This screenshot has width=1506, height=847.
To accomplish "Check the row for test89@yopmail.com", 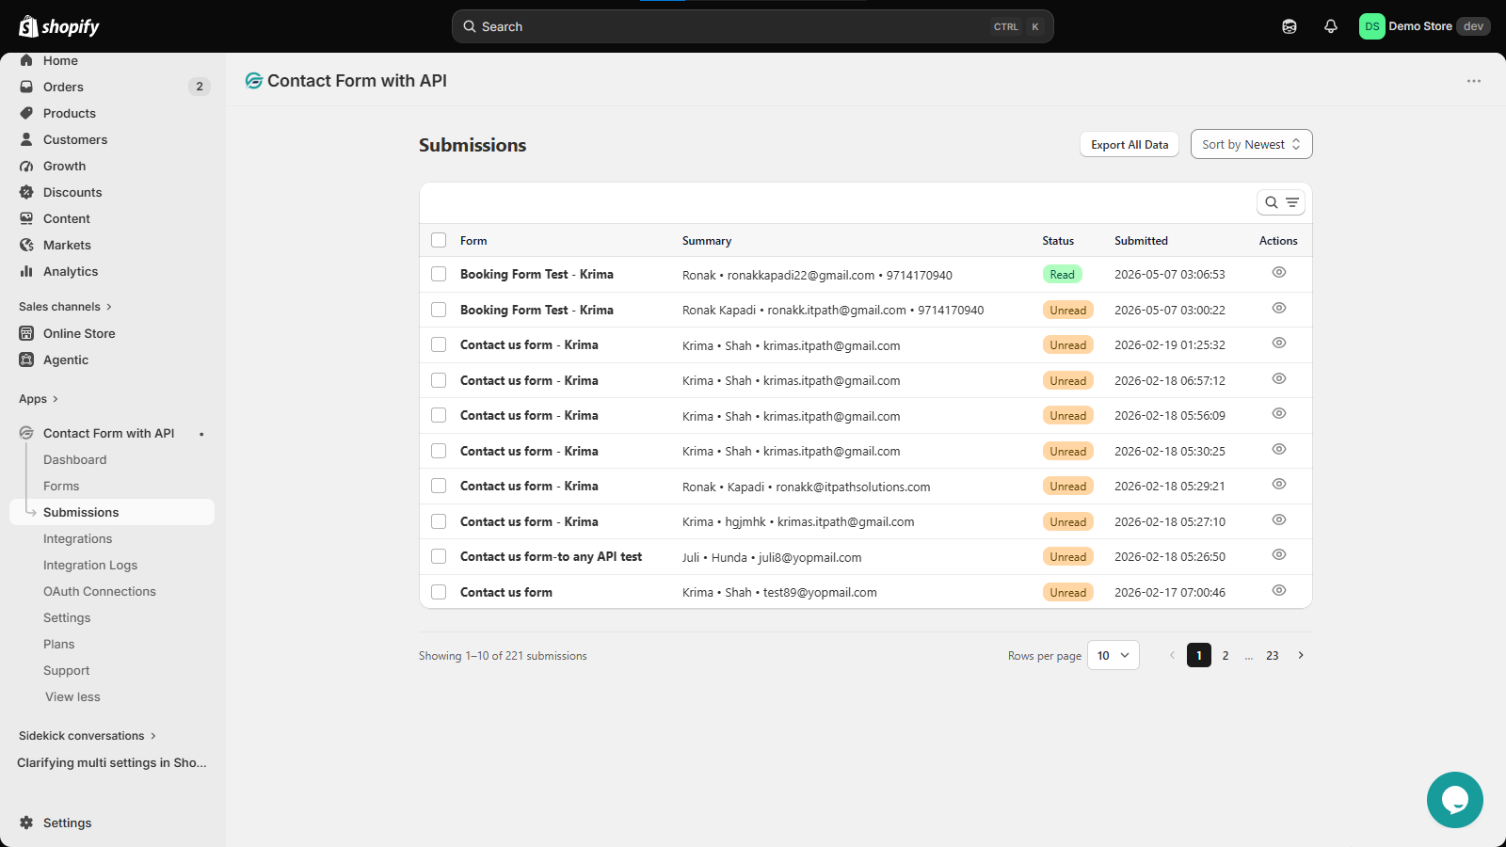I will [439, 592].
